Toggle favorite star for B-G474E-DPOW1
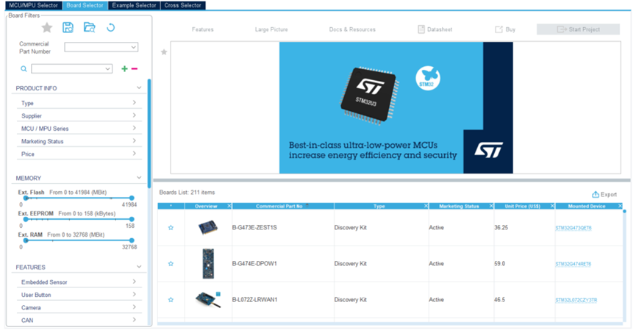The image size is (636, 333). click(x=171, y=264)
